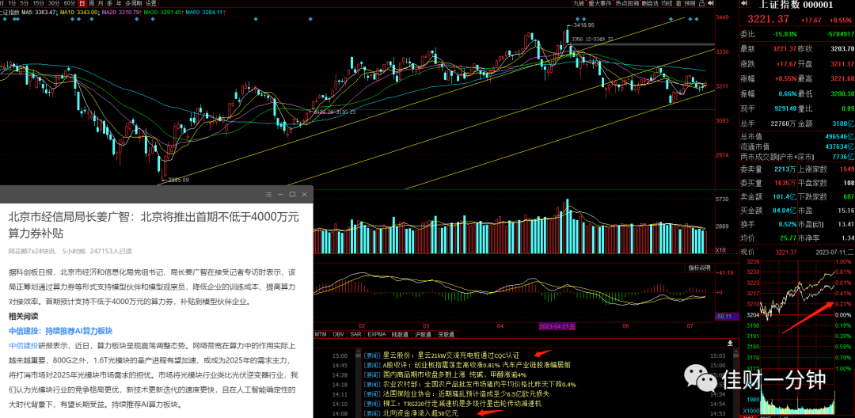The height and width of the screenshot is (418, 855).
Task: Click 删自选 to remove from watchlist
Action: 650,3
